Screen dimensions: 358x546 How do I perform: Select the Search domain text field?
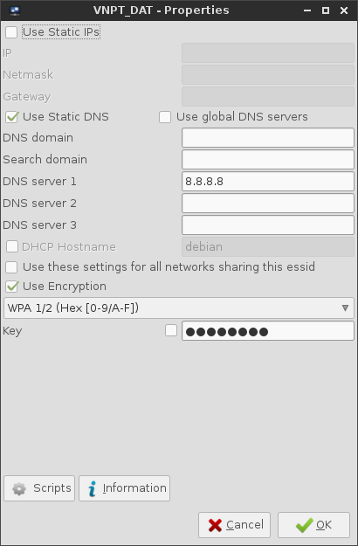(268, 160)
